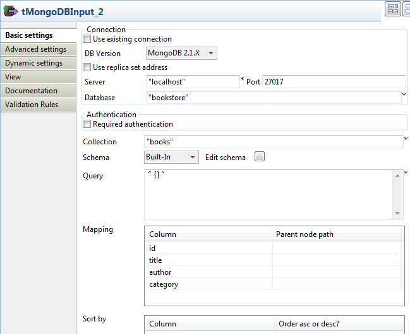410x334 pixels.
Task: Click the compact layout view icon
Action: 392,9
